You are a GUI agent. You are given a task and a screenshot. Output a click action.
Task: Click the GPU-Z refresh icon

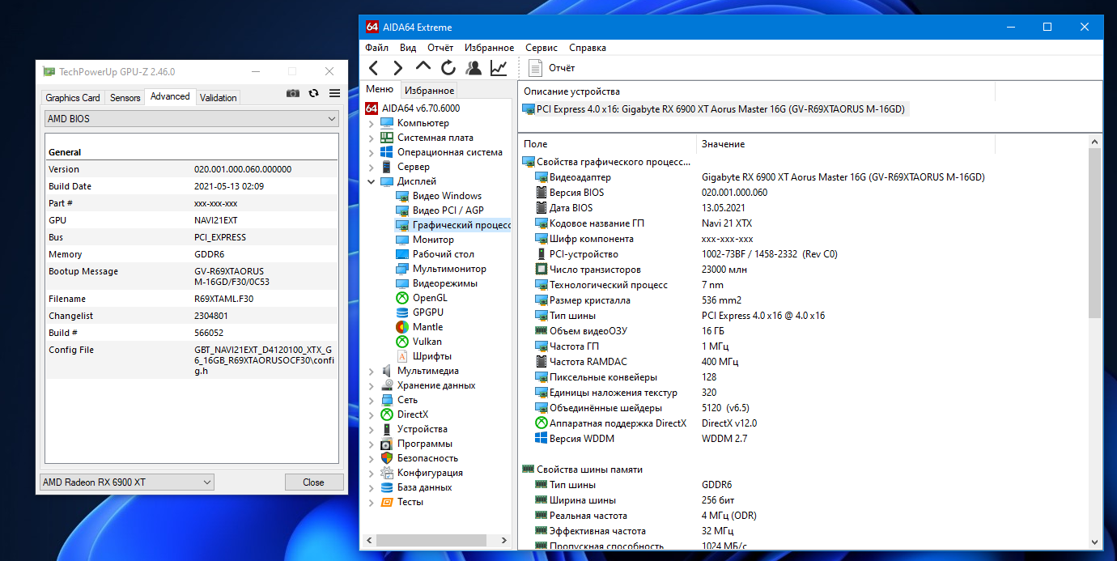pos(313,94)
